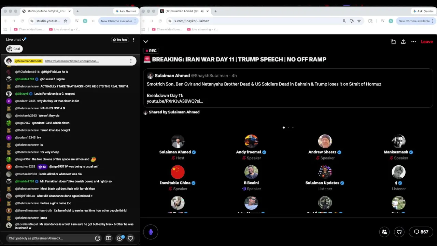This screenshot has height=246, width=437.
Task: Leave the X Space
Action: 427,42
